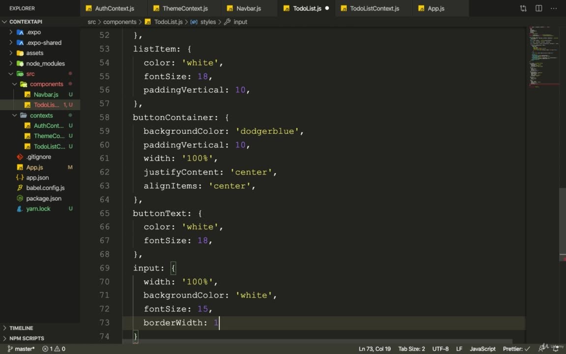
Task: Switch to the Navbar.js tab
Action: pos(248,8)
